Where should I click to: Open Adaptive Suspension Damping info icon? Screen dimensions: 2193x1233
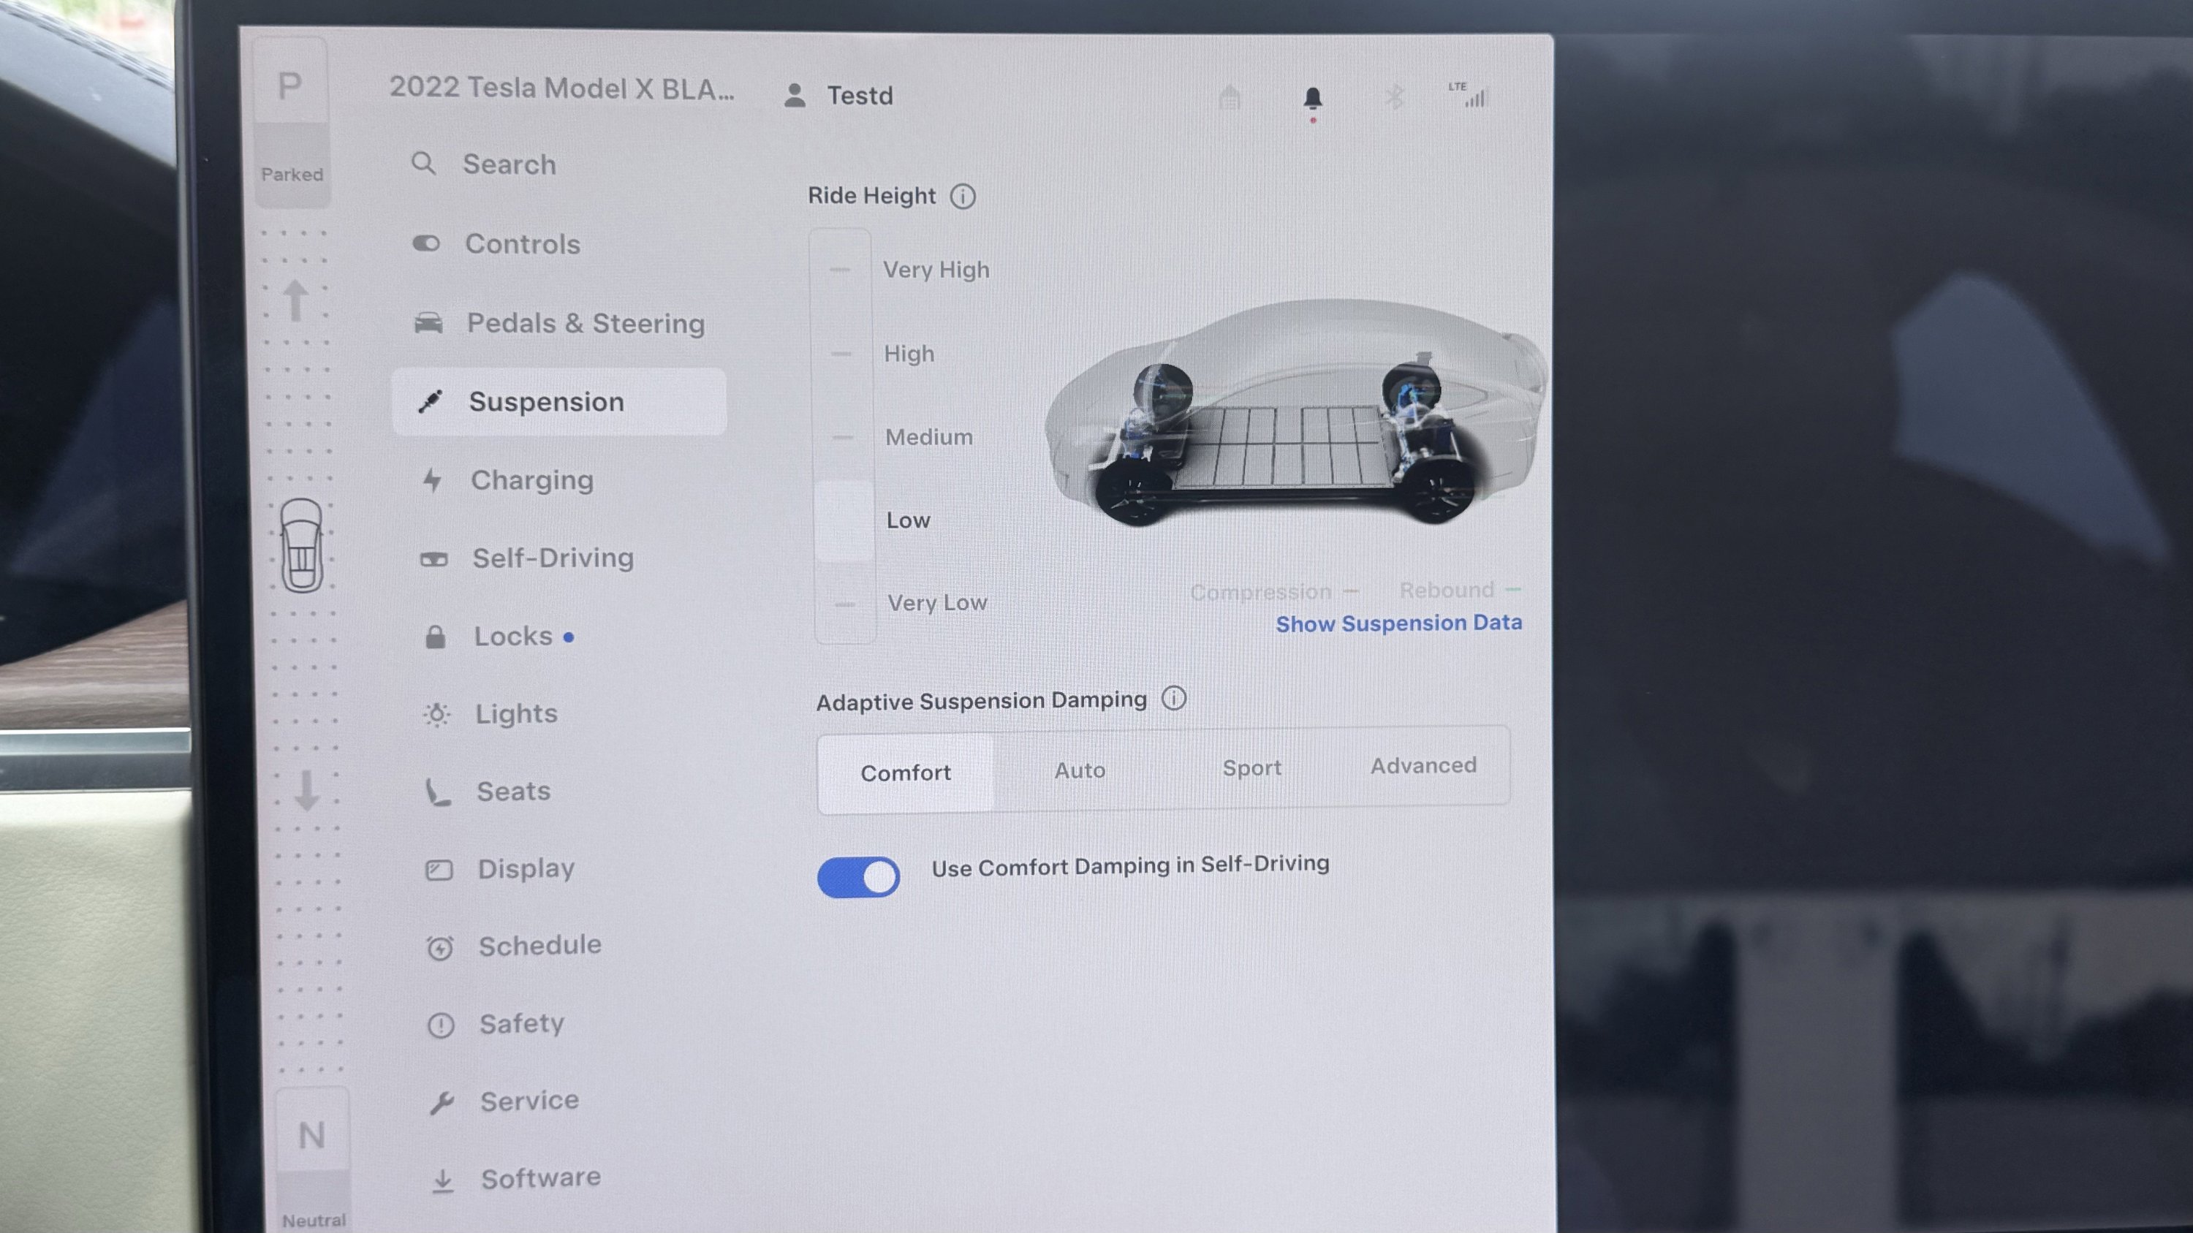tap(1174, 699)
